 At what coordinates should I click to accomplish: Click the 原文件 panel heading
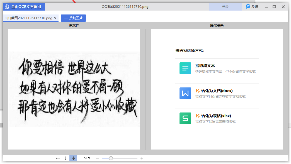pos(74,25)
